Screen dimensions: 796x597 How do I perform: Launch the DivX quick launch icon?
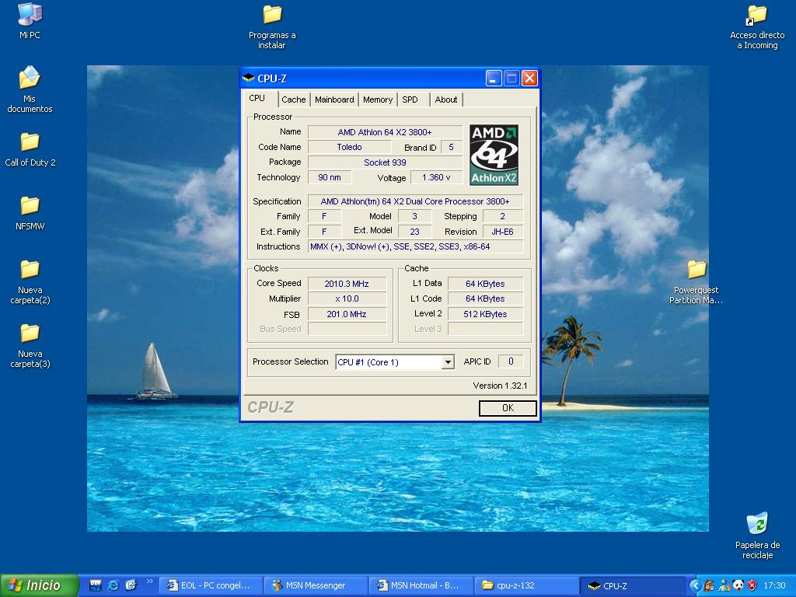(96, 585)
